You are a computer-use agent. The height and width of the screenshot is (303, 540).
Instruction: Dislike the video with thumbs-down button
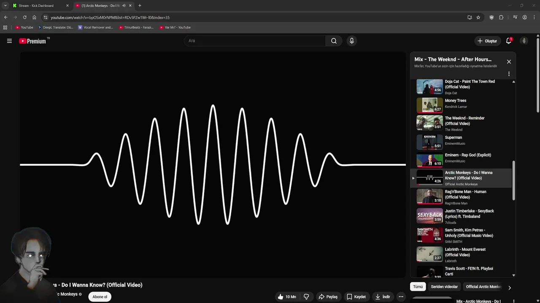pyautogui.click(x=307, y=297)
